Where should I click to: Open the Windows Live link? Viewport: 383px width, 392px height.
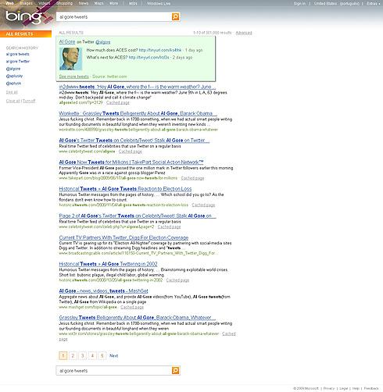[x=159, y=3]
